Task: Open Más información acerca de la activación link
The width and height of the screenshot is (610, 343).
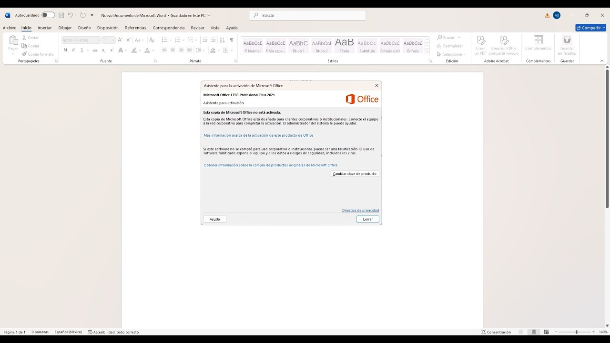Action: (258, 135)
